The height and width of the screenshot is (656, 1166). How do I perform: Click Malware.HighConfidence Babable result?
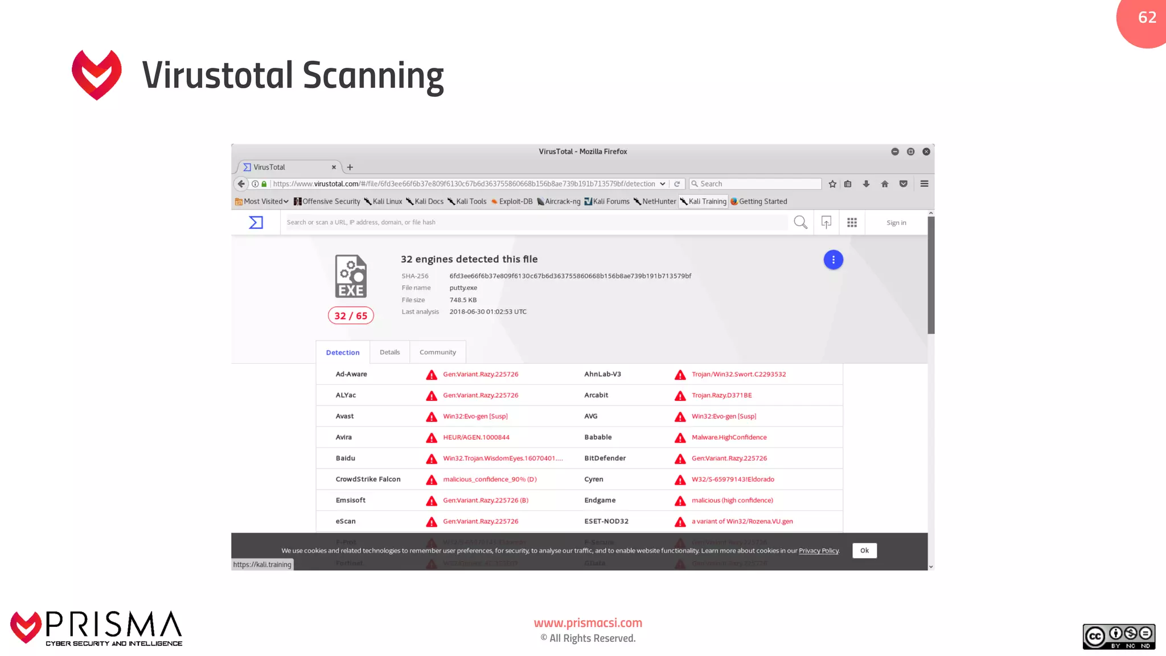(x=729, y=438)
